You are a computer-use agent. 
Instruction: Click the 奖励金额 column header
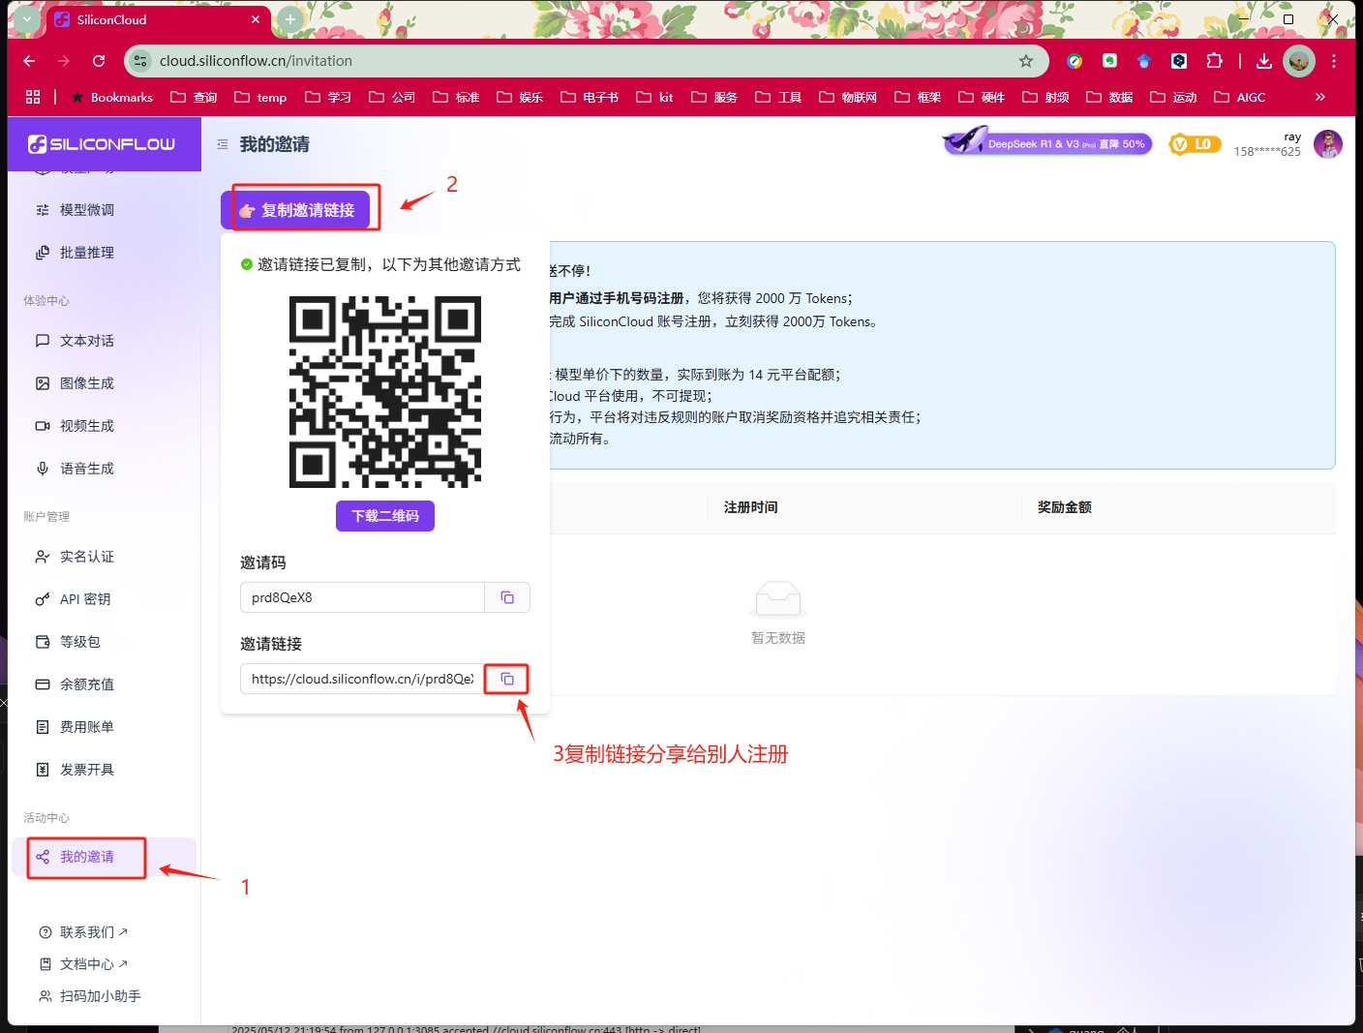(x=1065, y=507)
